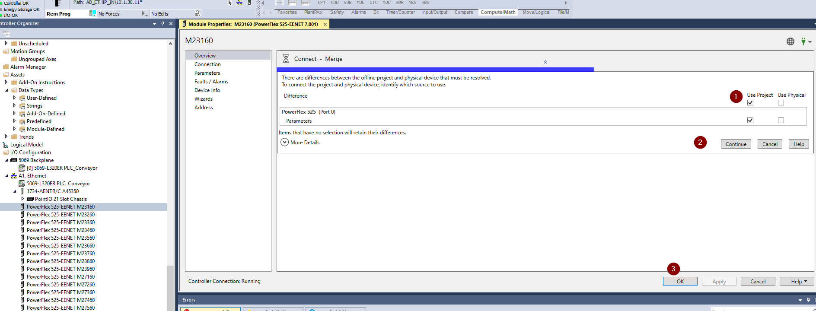816x311 pixels.
Task: Open Device Info page
Action: [207, 90]
